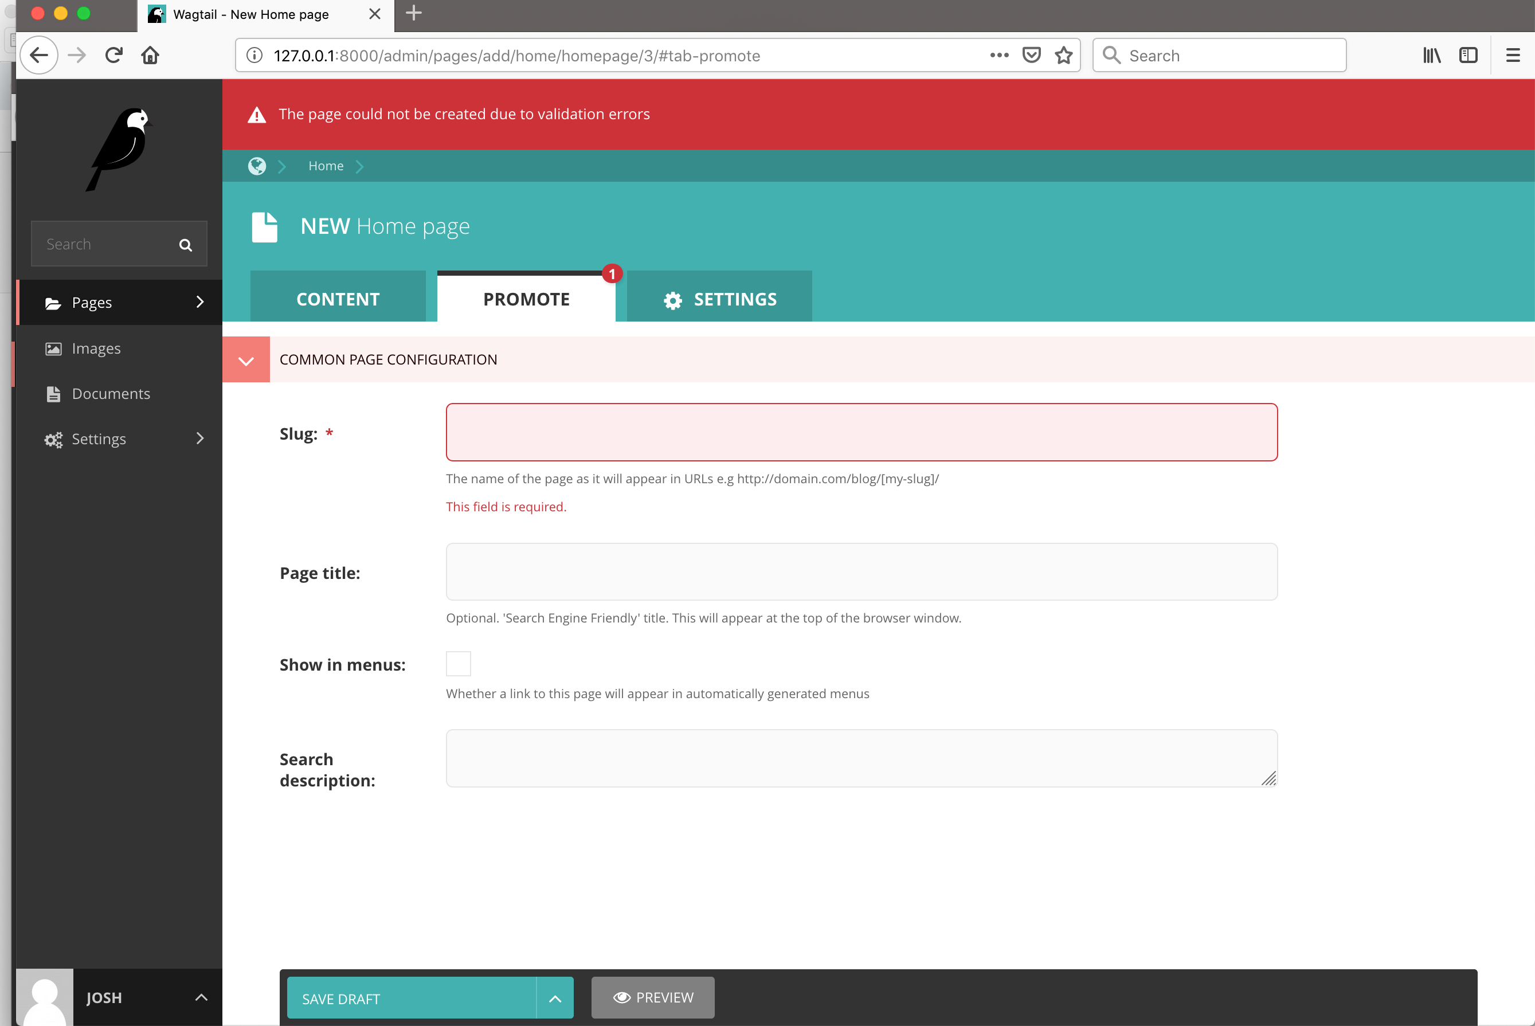Expand the sidebar Settings submenu chevron
This screenshot has height=1026, width=1535.
[x=200, y=438]
